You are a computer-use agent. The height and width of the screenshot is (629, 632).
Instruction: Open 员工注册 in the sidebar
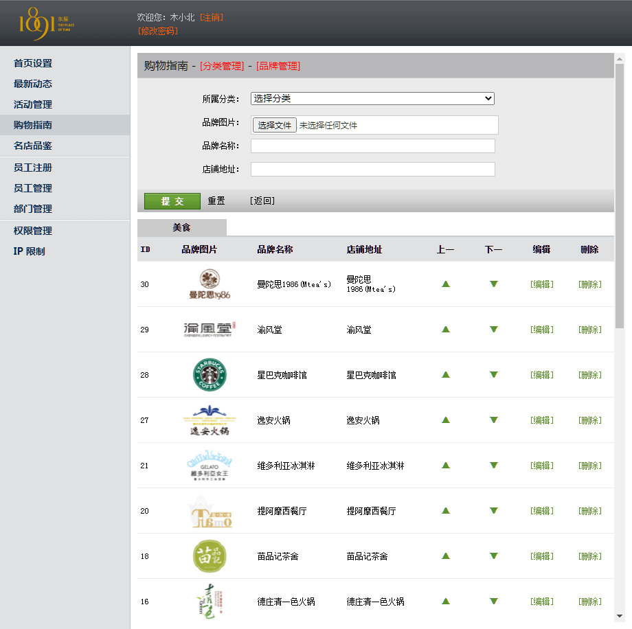33,168
